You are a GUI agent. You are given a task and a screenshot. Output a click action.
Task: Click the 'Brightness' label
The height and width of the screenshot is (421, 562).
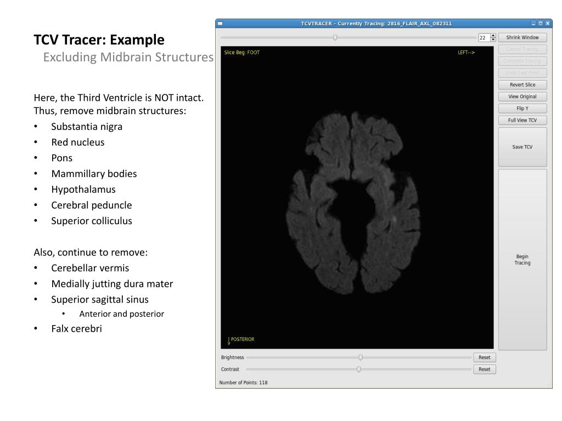tap(232, 357)
